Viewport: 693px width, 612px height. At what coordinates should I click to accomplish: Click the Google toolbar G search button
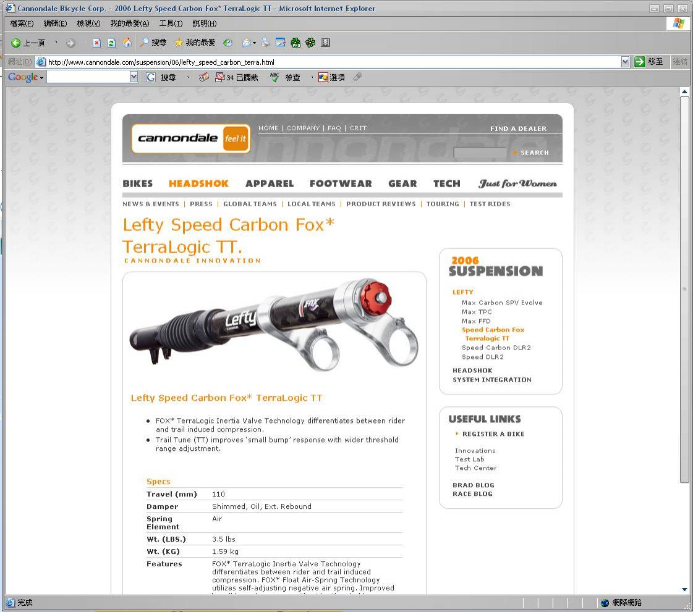(161, 77)
